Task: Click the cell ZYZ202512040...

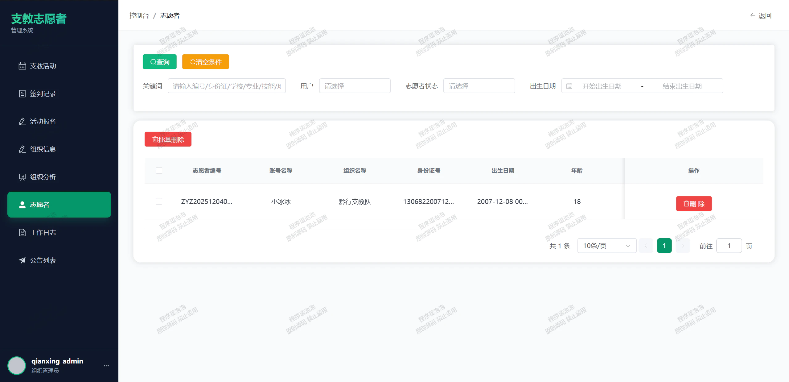Action: [x=207, y=201]
